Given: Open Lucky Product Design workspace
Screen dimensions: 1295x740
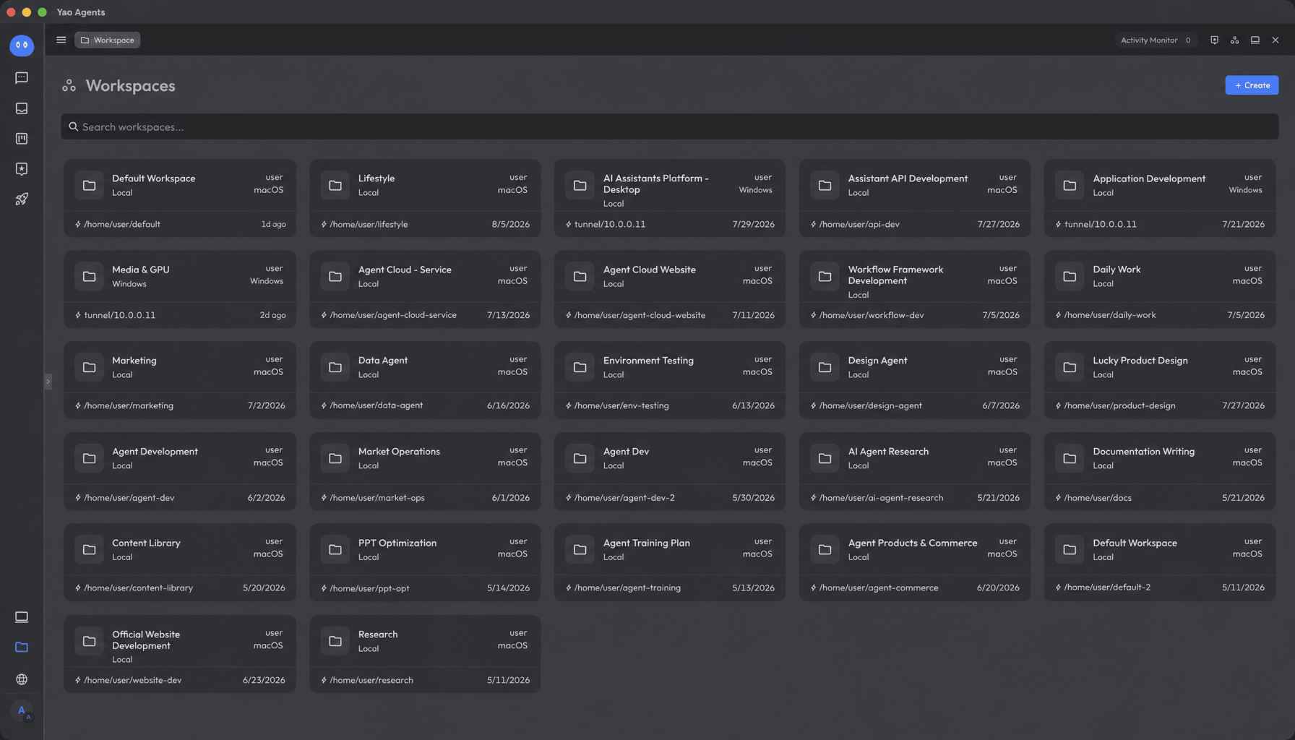Looking at the screenshot, I should (1160, 380).
